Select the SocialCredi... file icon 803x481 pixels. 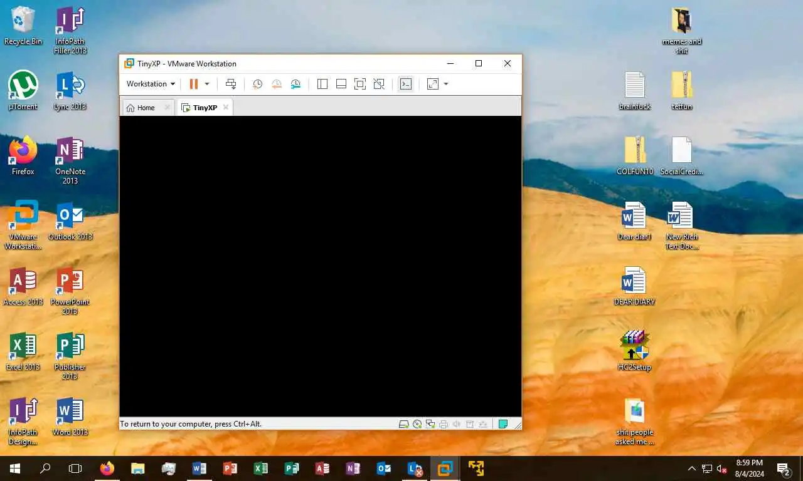tap(682, 156)
